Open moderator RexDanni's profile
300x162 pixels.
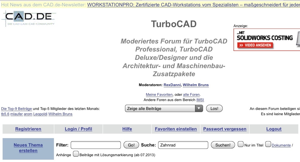(172, 85)
